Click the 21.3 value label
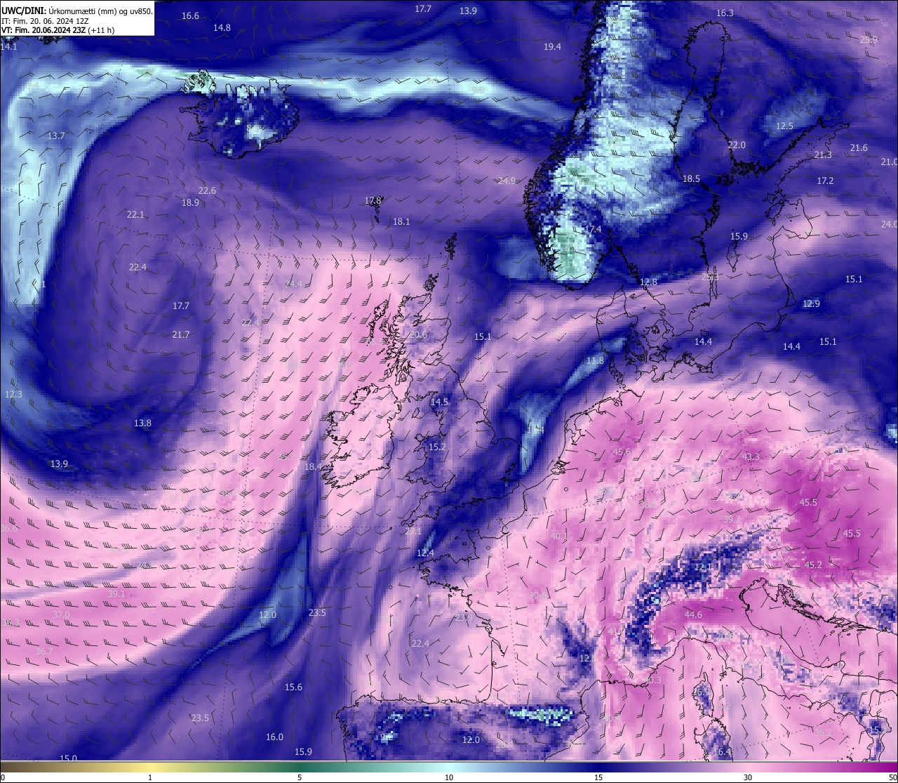The image size is (898, 783). pos(823,154)
